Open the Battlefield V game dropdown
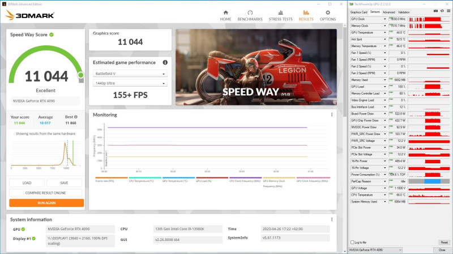This screenshot has height=254, width=453. [130, 74]
